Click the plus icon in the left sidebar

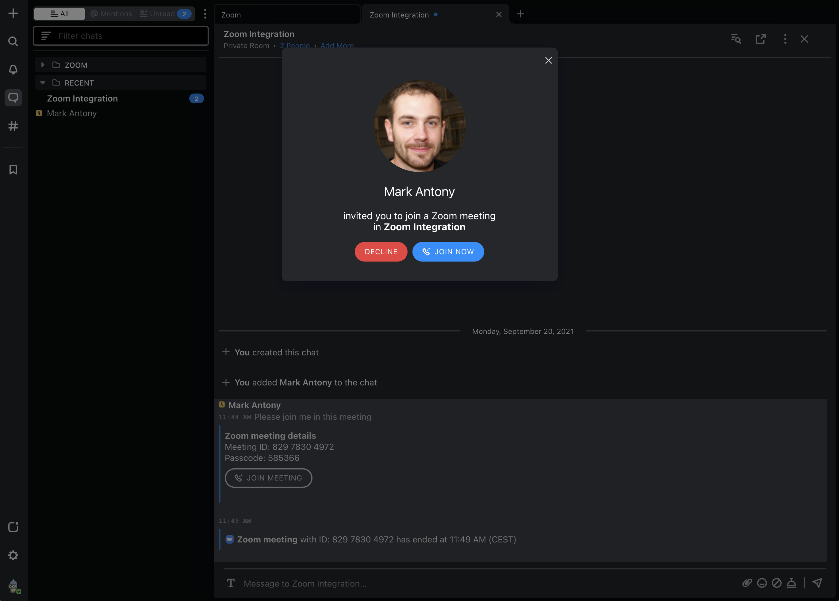click(x=13, y=13)
